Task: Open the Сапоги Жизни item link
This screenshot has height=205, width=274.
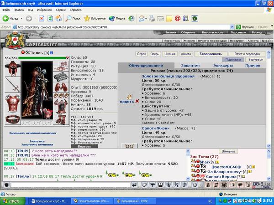Action: point(156,128)
